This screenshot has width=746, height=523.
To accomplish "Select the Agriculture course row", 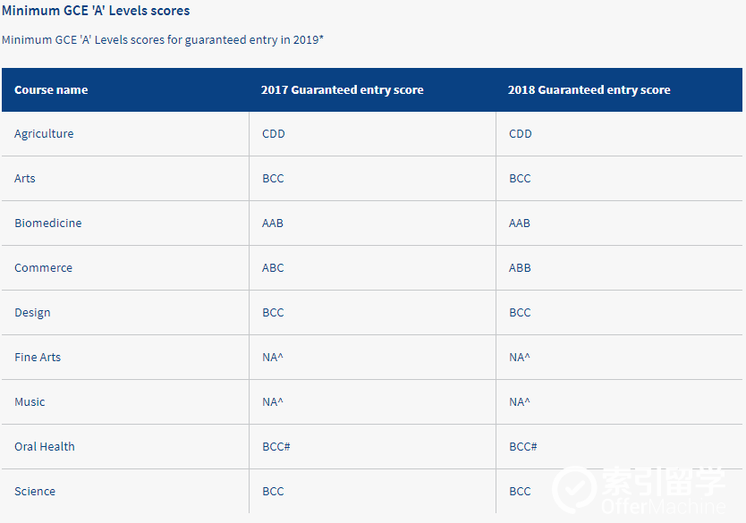I will click(372, 133).
